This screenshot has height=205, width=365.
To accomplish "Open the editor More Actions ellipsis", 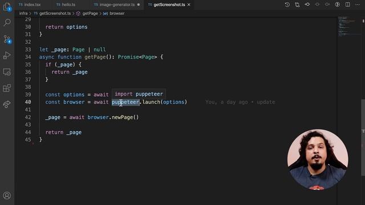I will click(x=358, y=5).
